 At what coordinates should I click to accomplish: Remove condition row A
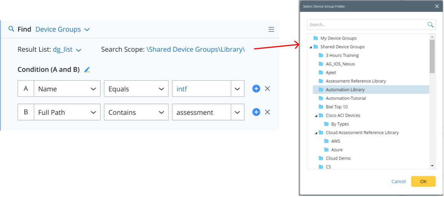[267, 89]
